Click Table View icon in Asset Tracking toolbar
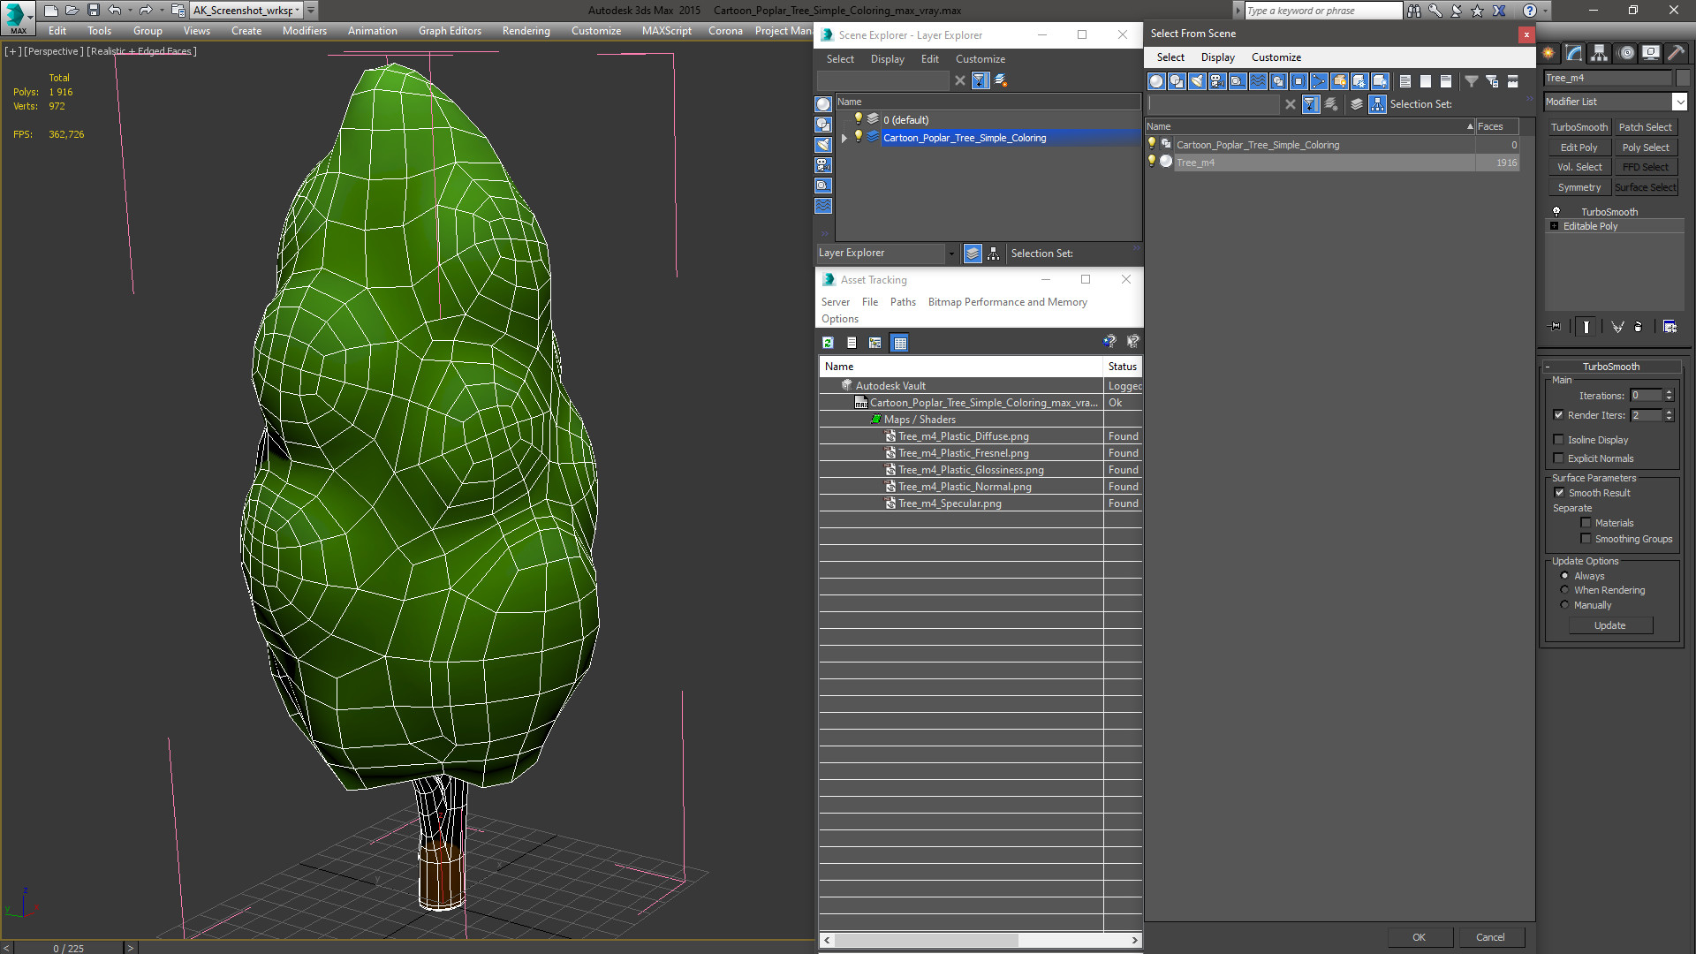Image resolution: width=1696 pixels, height=954 pixels. point(899,343)
